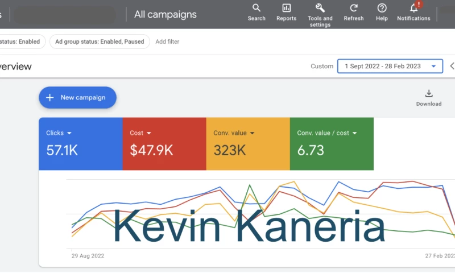Click the Download icon

[x=429, y=94]
